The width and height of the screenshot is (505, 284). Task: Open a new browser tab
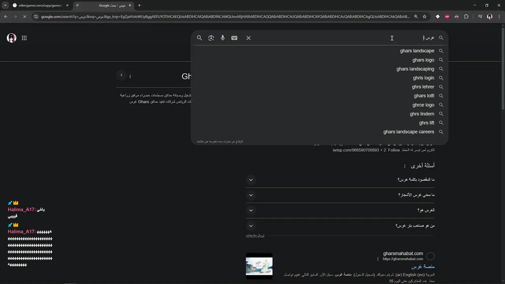(139, 6)
